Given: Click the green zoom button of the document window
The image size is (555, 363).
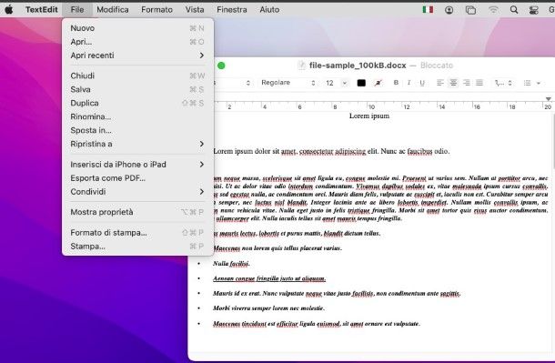Looking at the screenshot, I should (x=221, y=66).
